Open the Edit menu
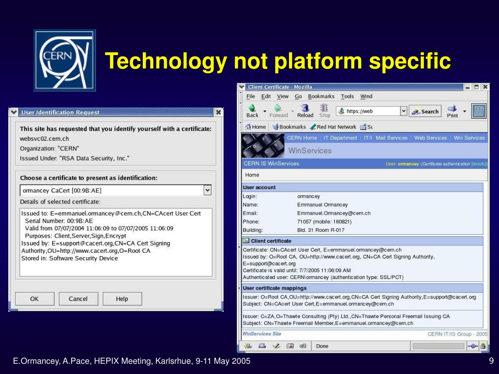 pos(266,96)
